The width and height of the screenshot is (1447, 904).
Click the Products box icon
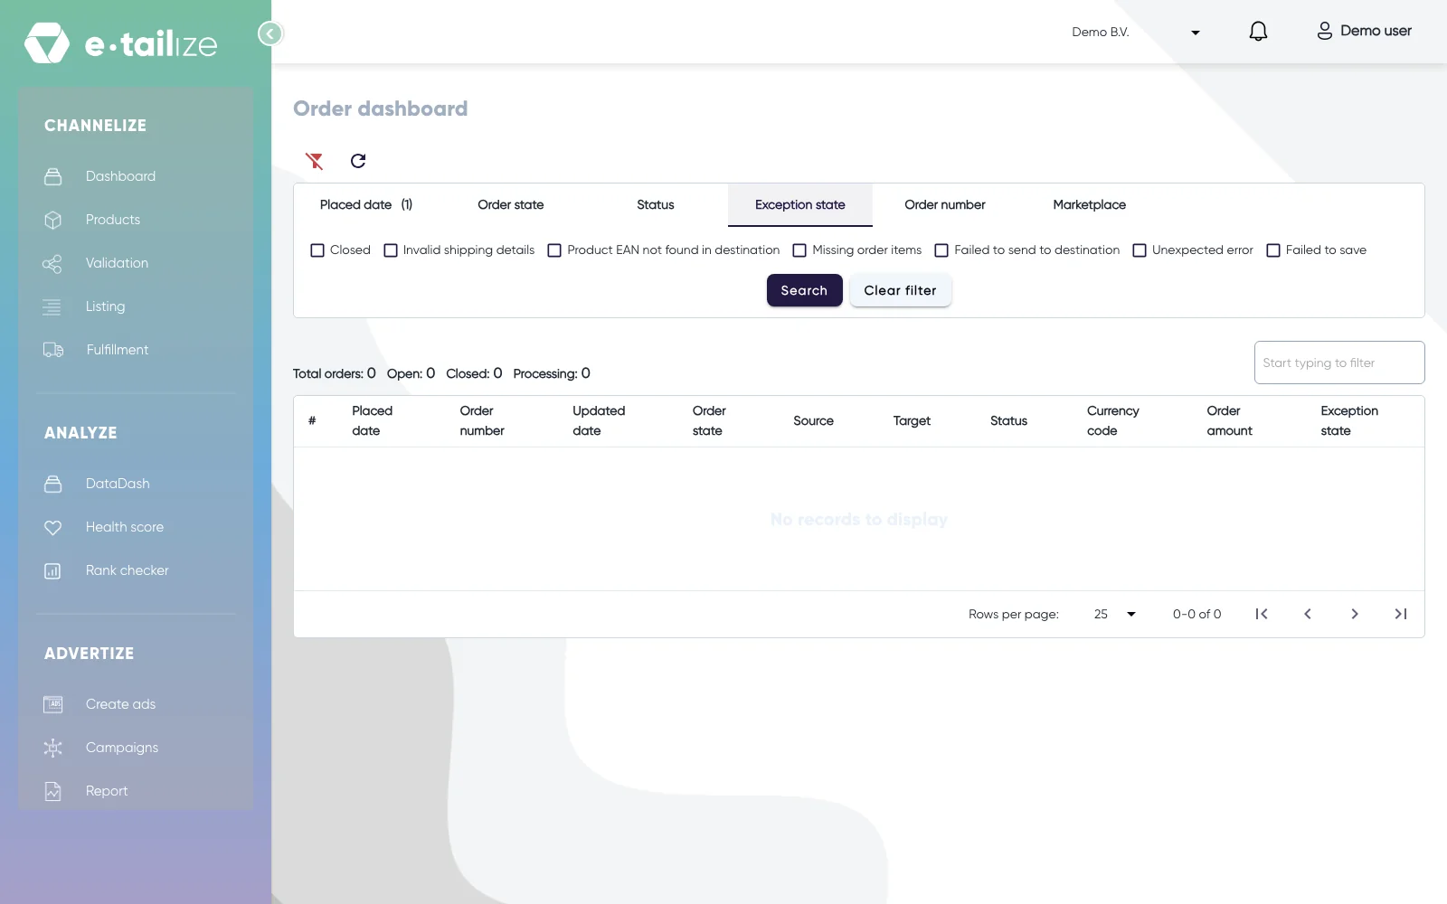[x=53, y=220]
